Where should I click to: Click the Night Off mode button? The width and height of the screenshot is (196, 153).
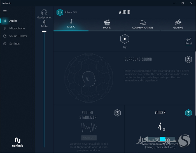89,138
